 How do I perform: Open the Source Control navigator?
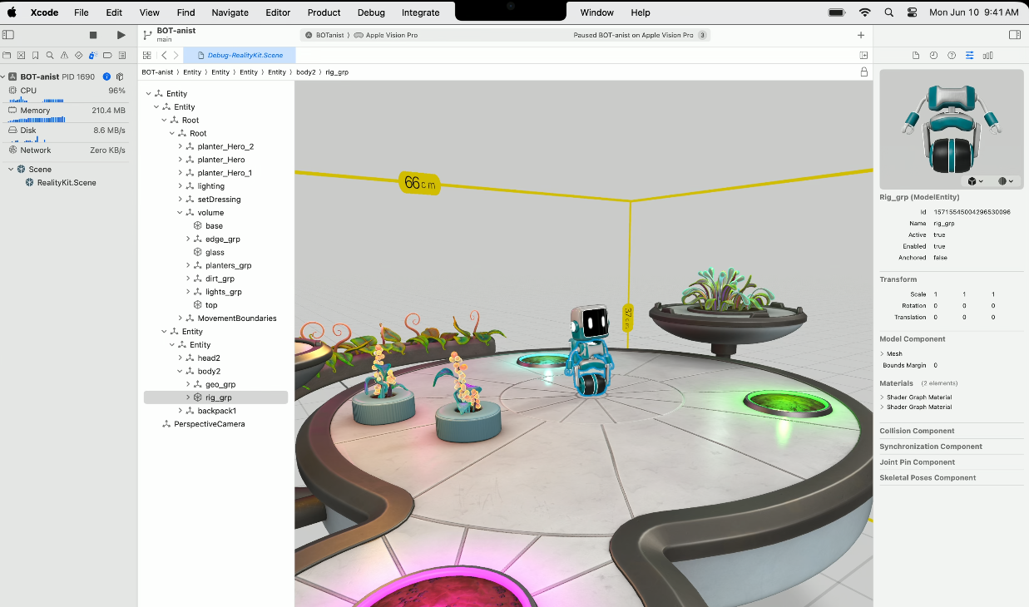(21, 56)
